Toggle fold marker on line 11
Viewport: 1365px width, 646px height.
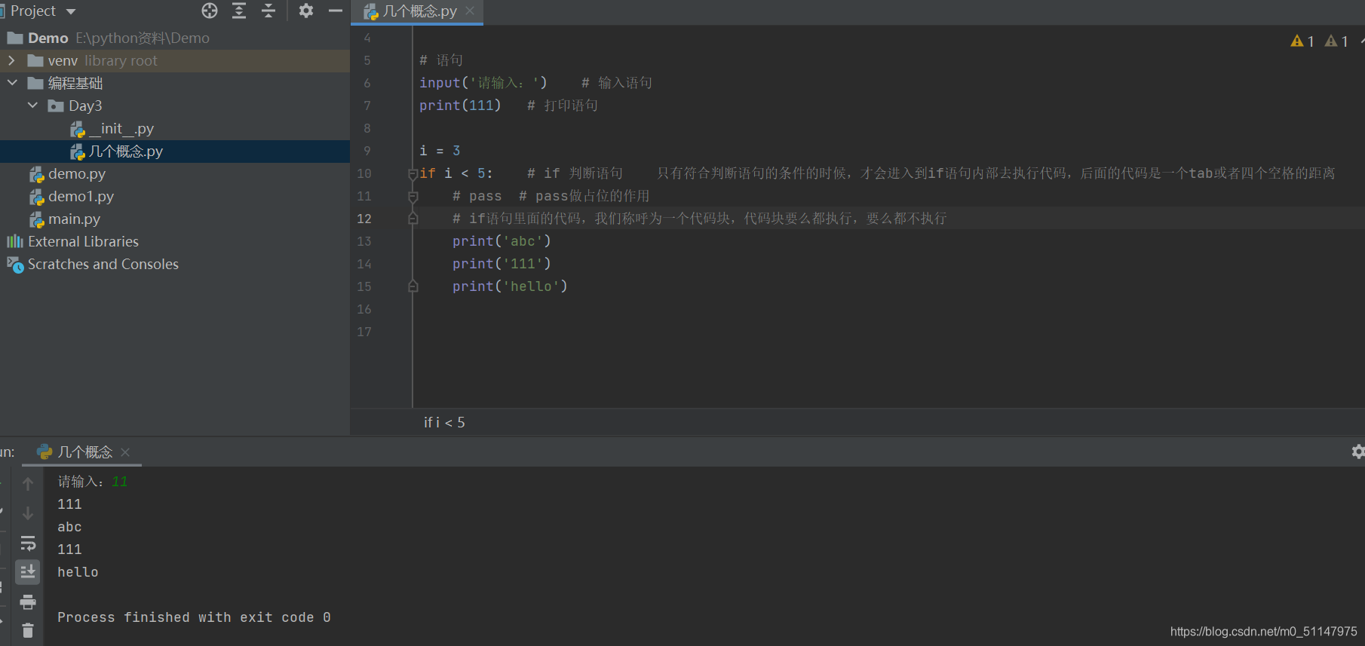[x=413, y=197]
